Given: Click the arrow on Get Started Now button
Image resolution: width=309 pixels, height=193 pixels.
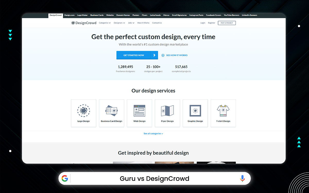Looking at the screenshot, I should point(154,55).
